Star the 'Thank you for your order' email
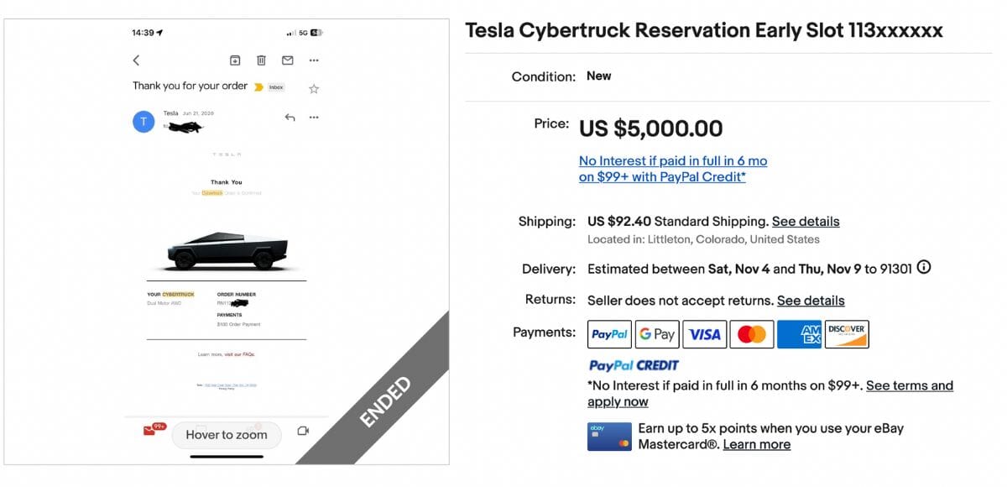This screenshot has height=487, width=1007. click(x=314, y=88)
